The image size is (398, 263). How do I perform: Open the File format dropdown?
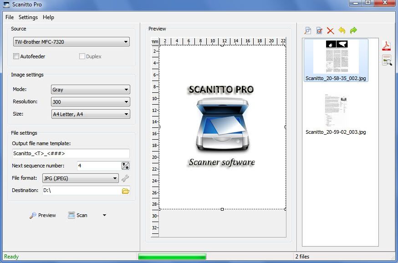click(80, 178)
